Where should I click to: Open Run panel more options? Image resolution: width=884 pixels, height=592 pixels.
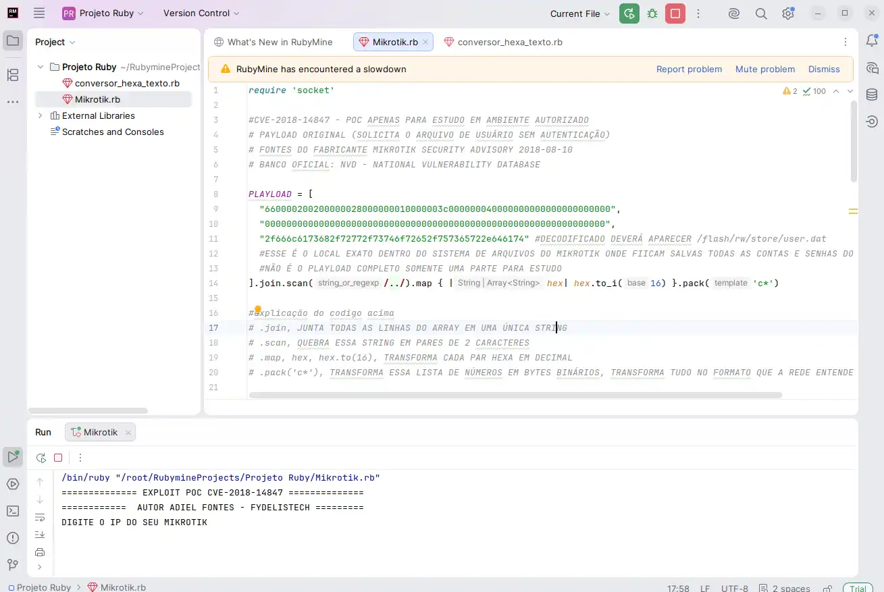[x=80, y=458]
